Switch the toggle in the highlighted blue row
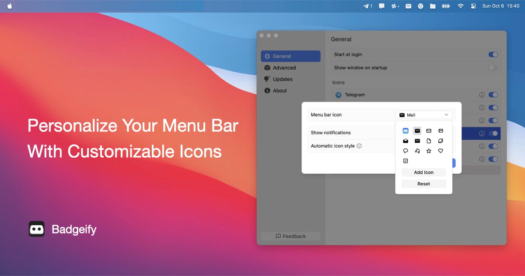 click(493, 133)
